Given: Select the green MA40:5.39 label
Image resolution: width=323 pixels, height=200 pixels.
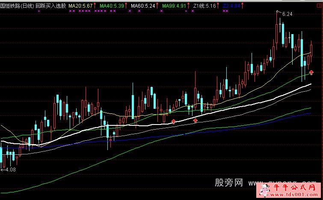Looking at the screenshot, I should [x=111, y=6].
